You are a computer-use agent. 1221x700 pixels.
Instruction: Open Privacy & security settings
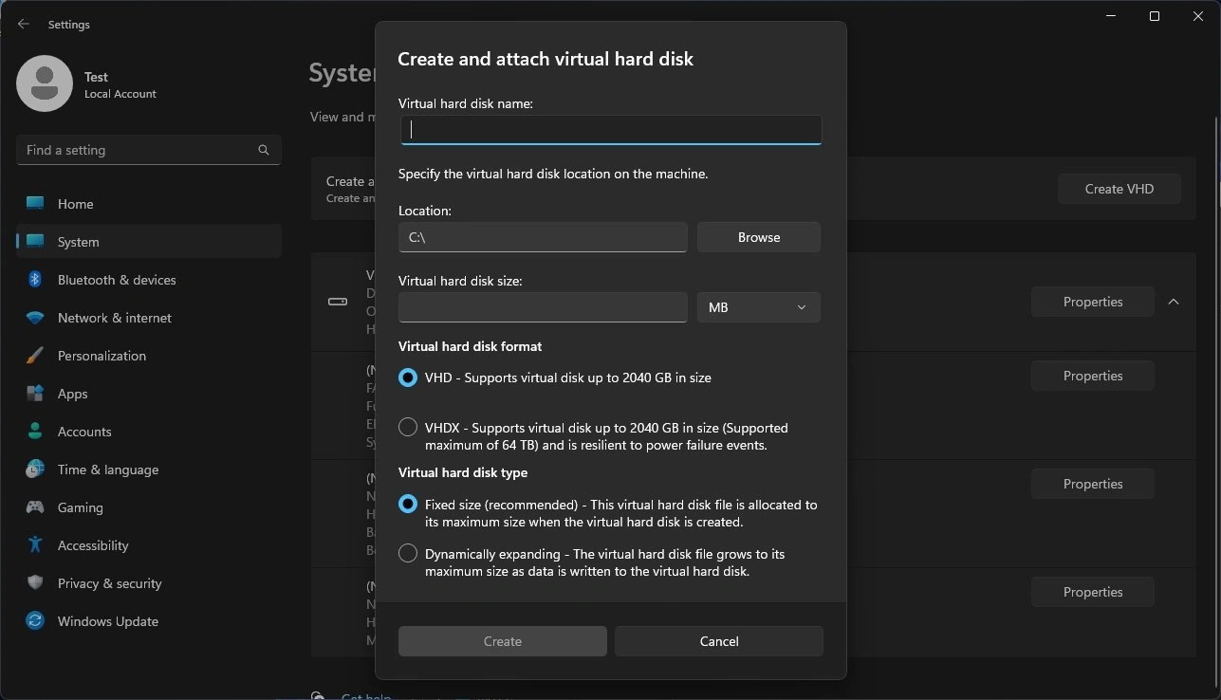110,582
